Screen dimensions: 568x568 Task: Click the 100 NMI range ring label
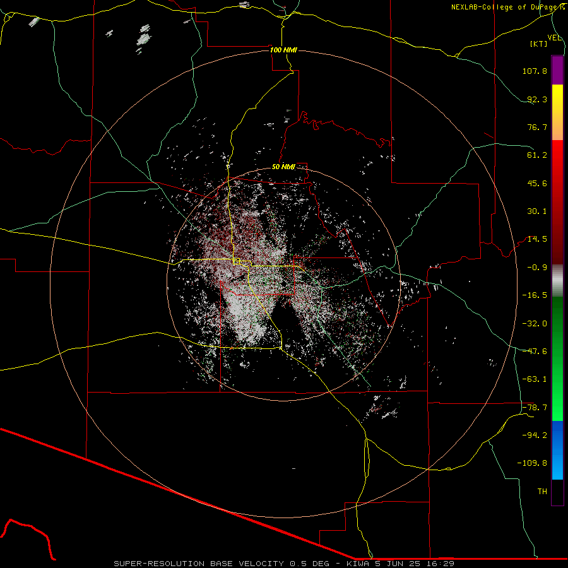coord(283,50)
